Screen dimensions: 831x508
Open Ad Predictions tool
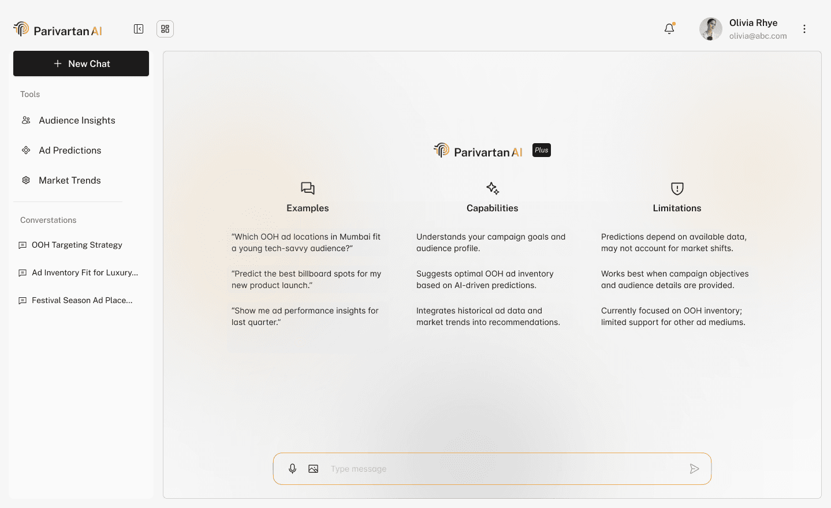coord(70,151)
